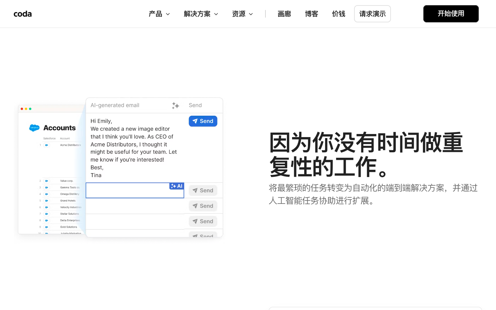Click the blue AI badge on selected cell
The image size is (496, 310).
(177, 186)
